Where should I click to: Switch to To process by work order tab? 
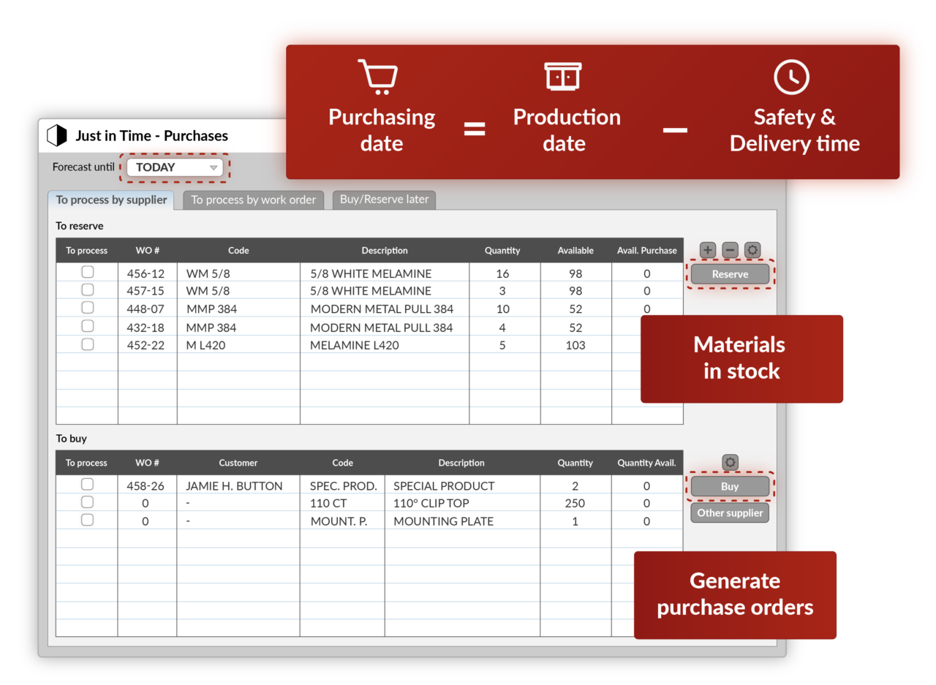tap(253, 200)
